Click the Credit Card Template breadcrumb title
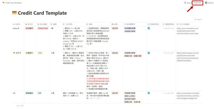 tap(13, 3)
